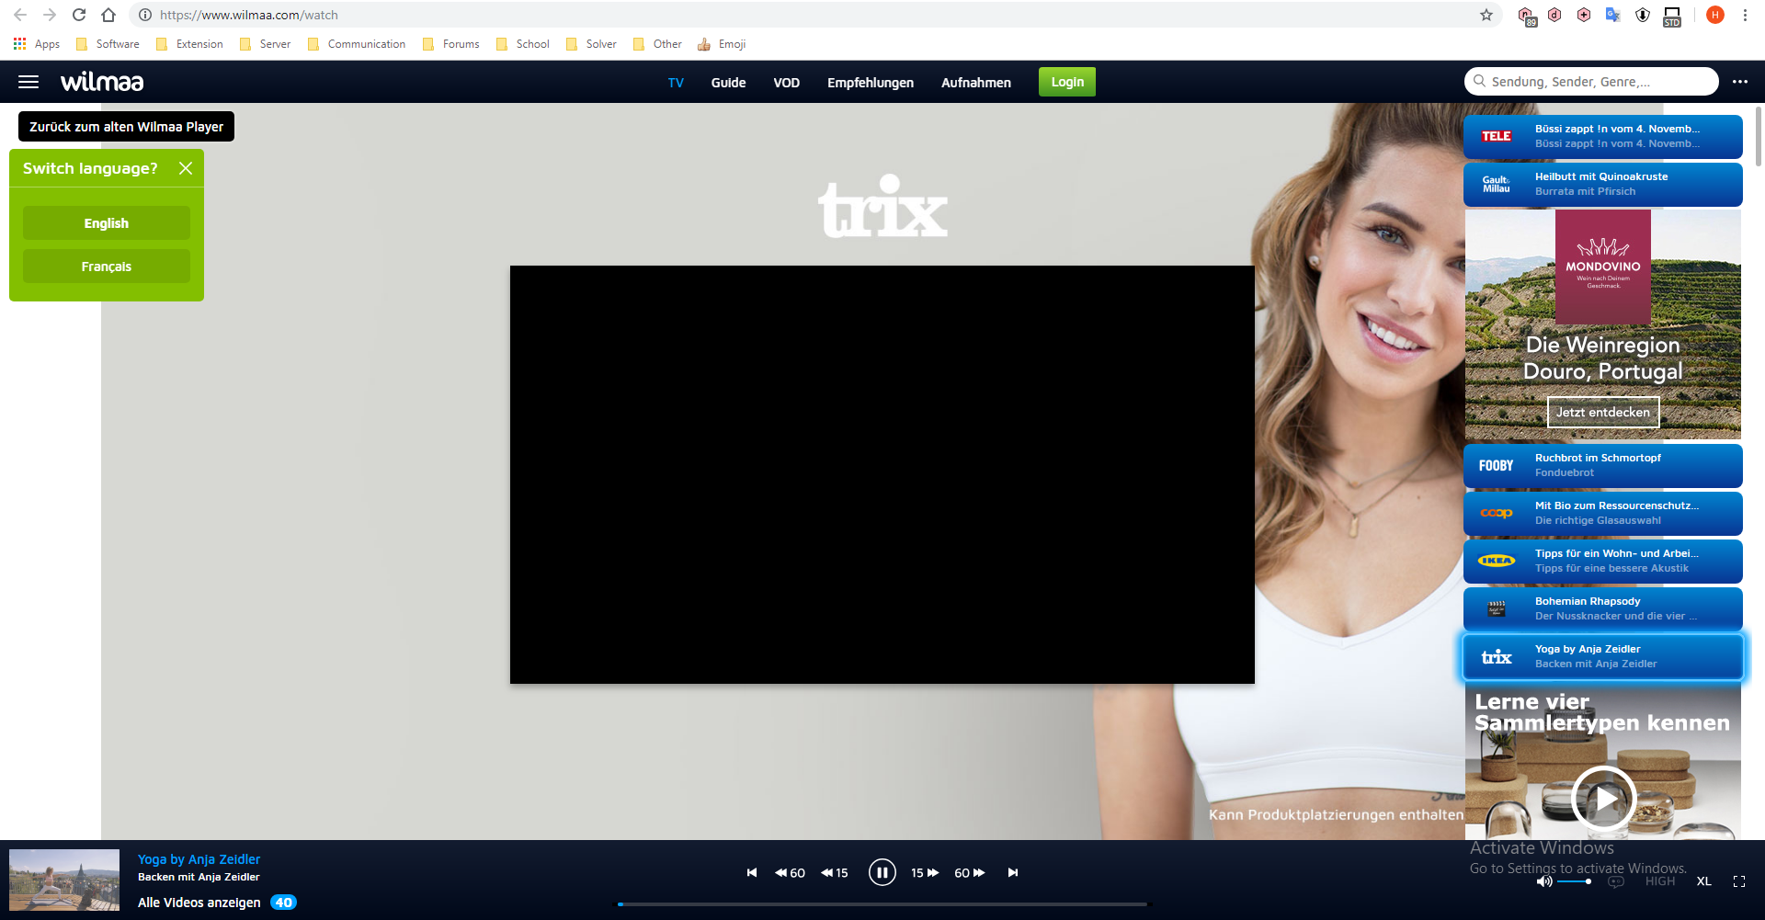Bookmark this page with the star icon
1765x920 pixels.
1486,15
